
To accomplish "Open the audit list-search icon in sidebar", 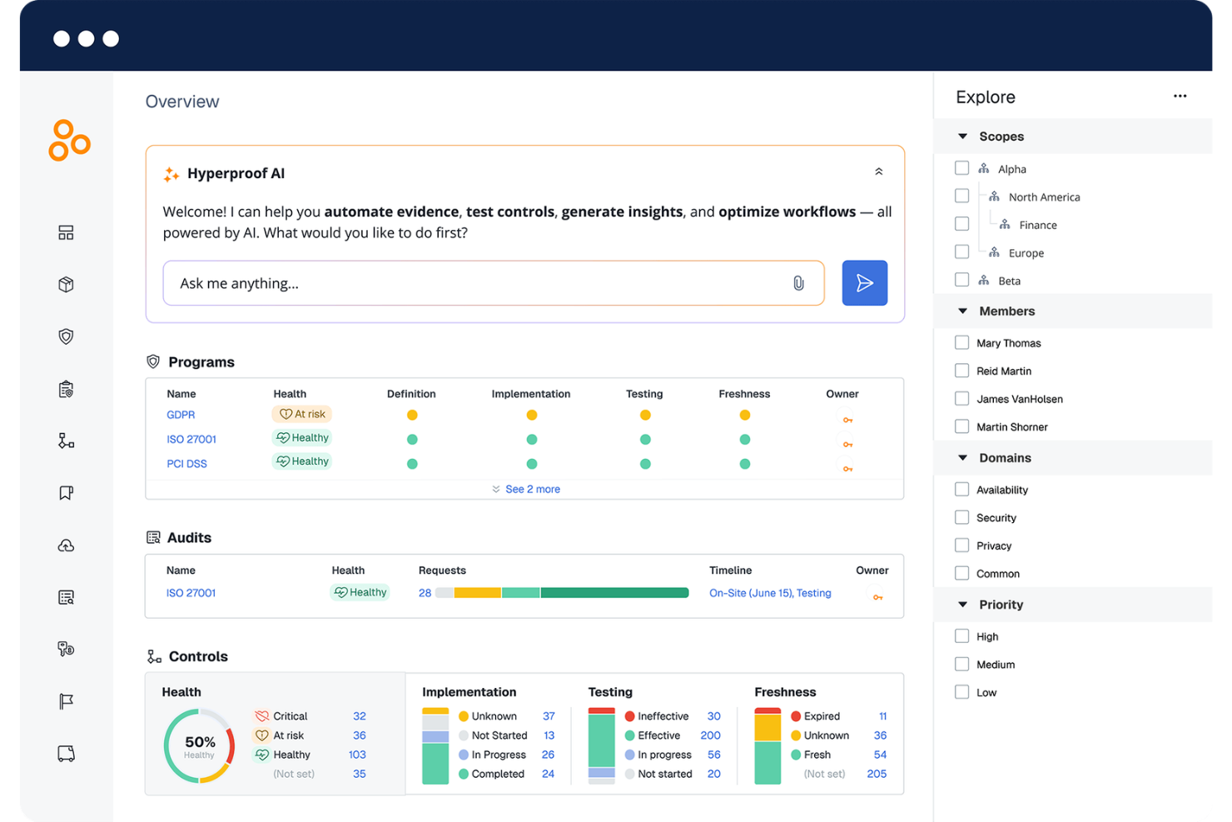I will 66,597.
